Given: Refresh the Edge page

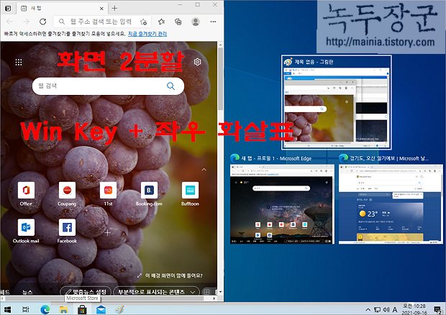Looking at the screenshot, I should click(43, 22).
